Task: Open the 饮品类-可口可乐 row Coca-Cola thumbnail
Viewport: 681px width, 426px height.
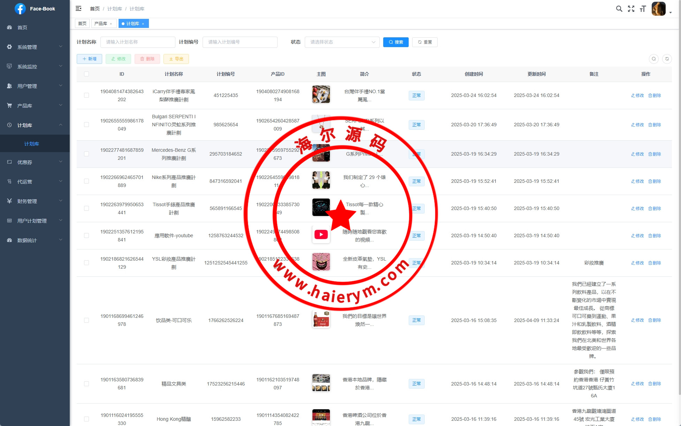Action: (321, 320)
